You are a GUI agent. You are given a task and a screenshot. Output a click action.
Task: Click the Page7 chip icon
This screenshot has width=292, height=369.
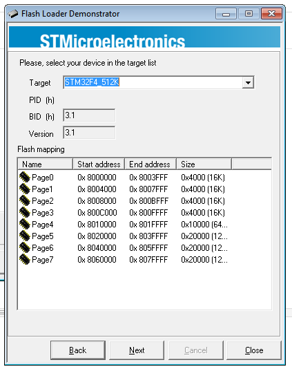(25, 259)
